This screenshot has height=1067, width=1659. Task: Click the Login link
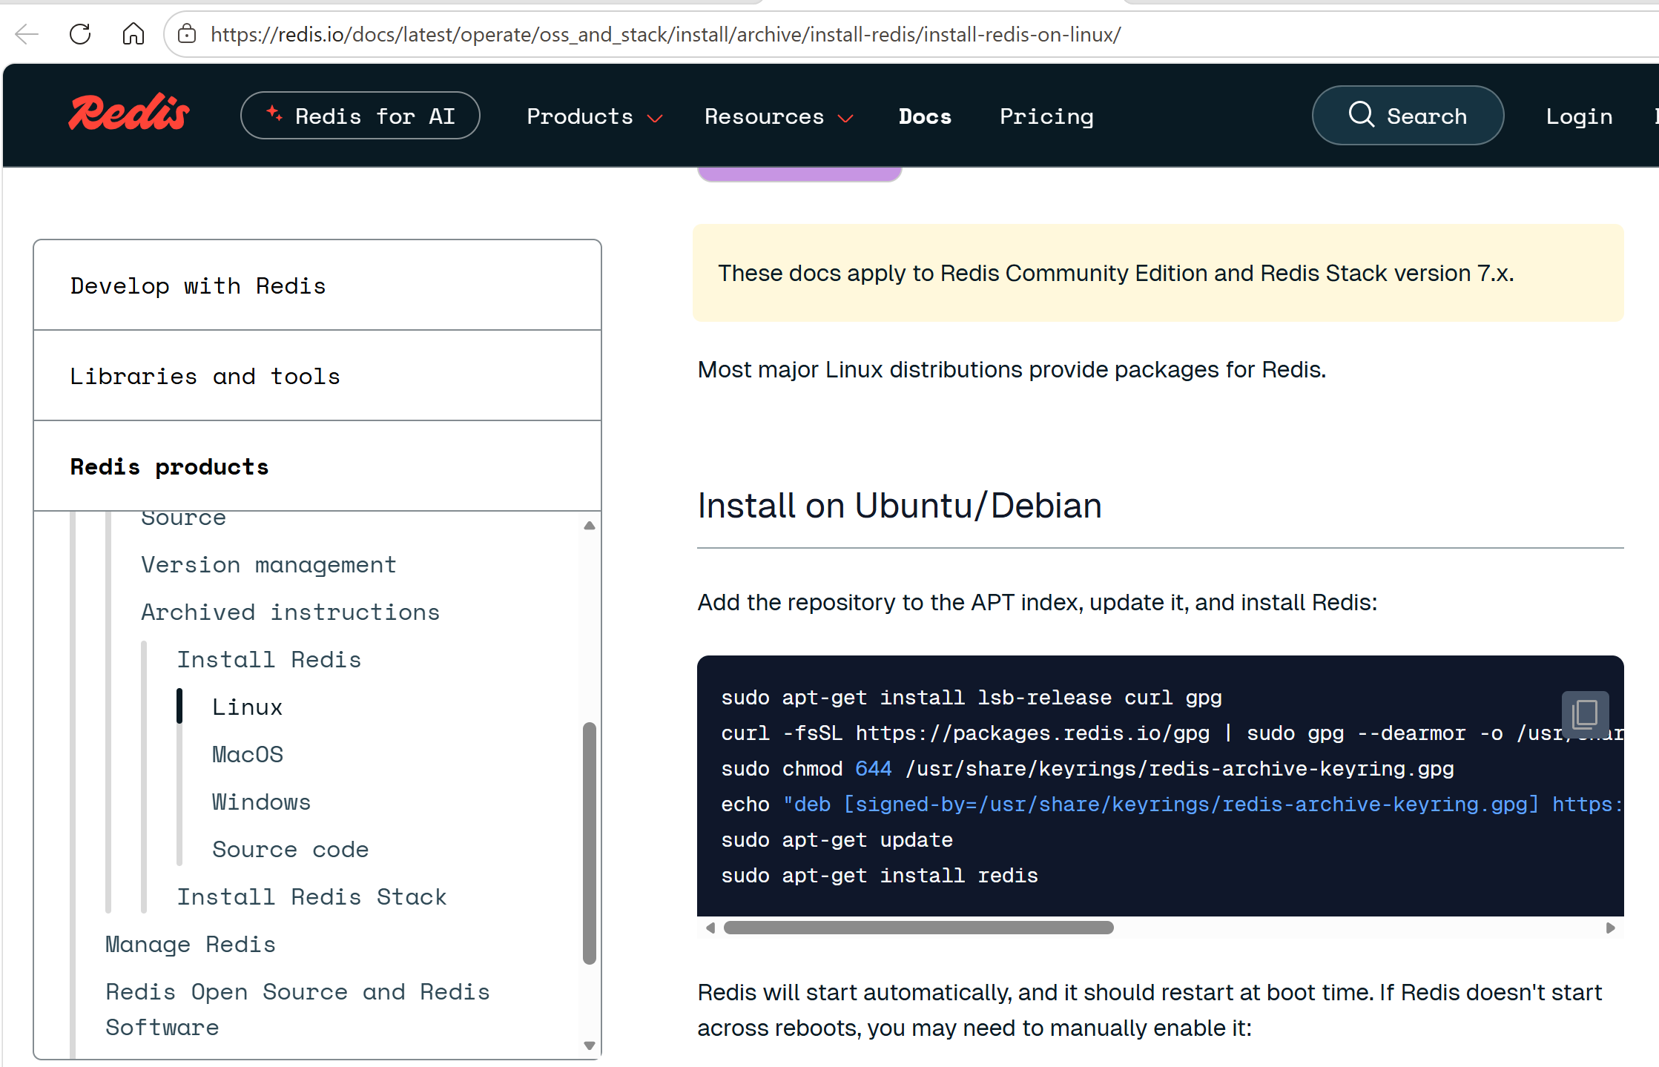[x=1579, y=116]
